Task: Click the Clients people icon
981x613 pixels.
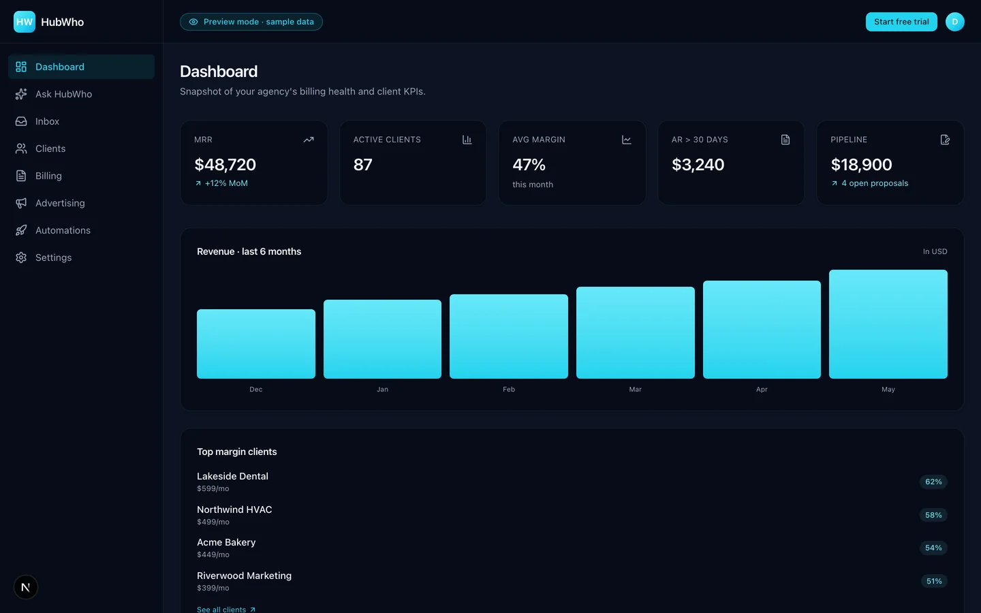Action: (21, 148)
